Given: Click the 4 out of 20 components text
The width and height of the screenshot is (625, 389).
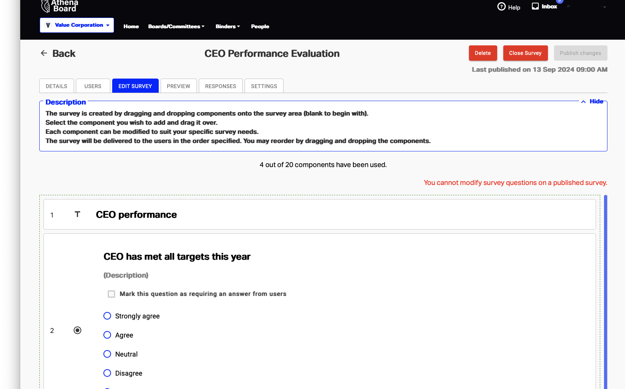Looking at the screenshot, I should coord(323,165).
